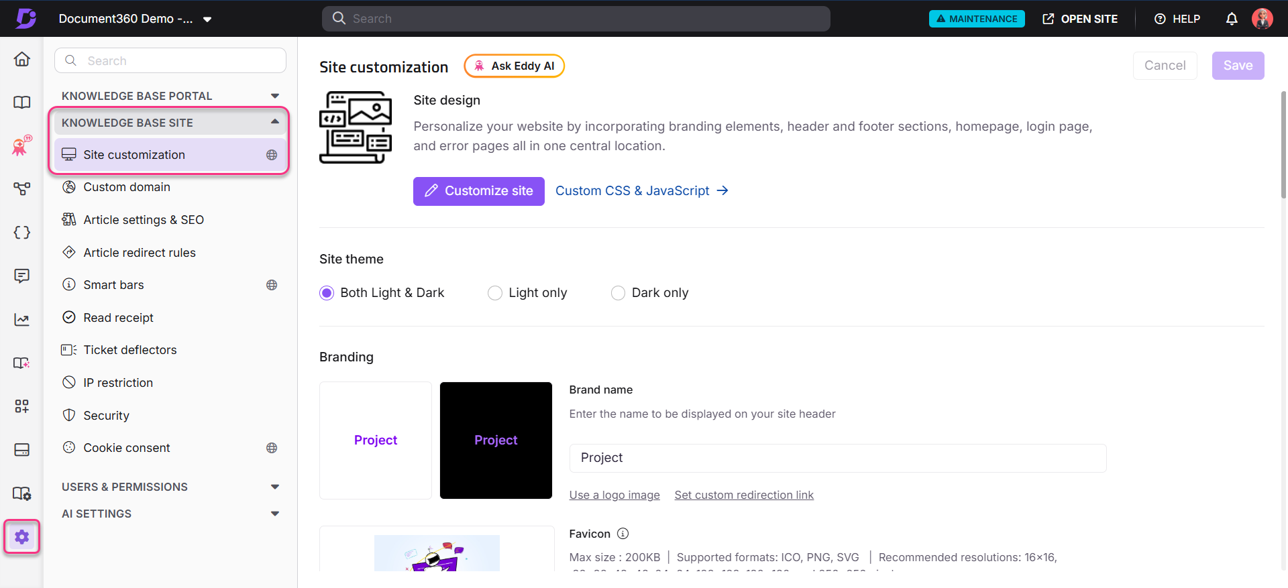This screenshot has height=588, width=1288.
Task: Open the book with gear sidebar icon
Action: (22, 493)
